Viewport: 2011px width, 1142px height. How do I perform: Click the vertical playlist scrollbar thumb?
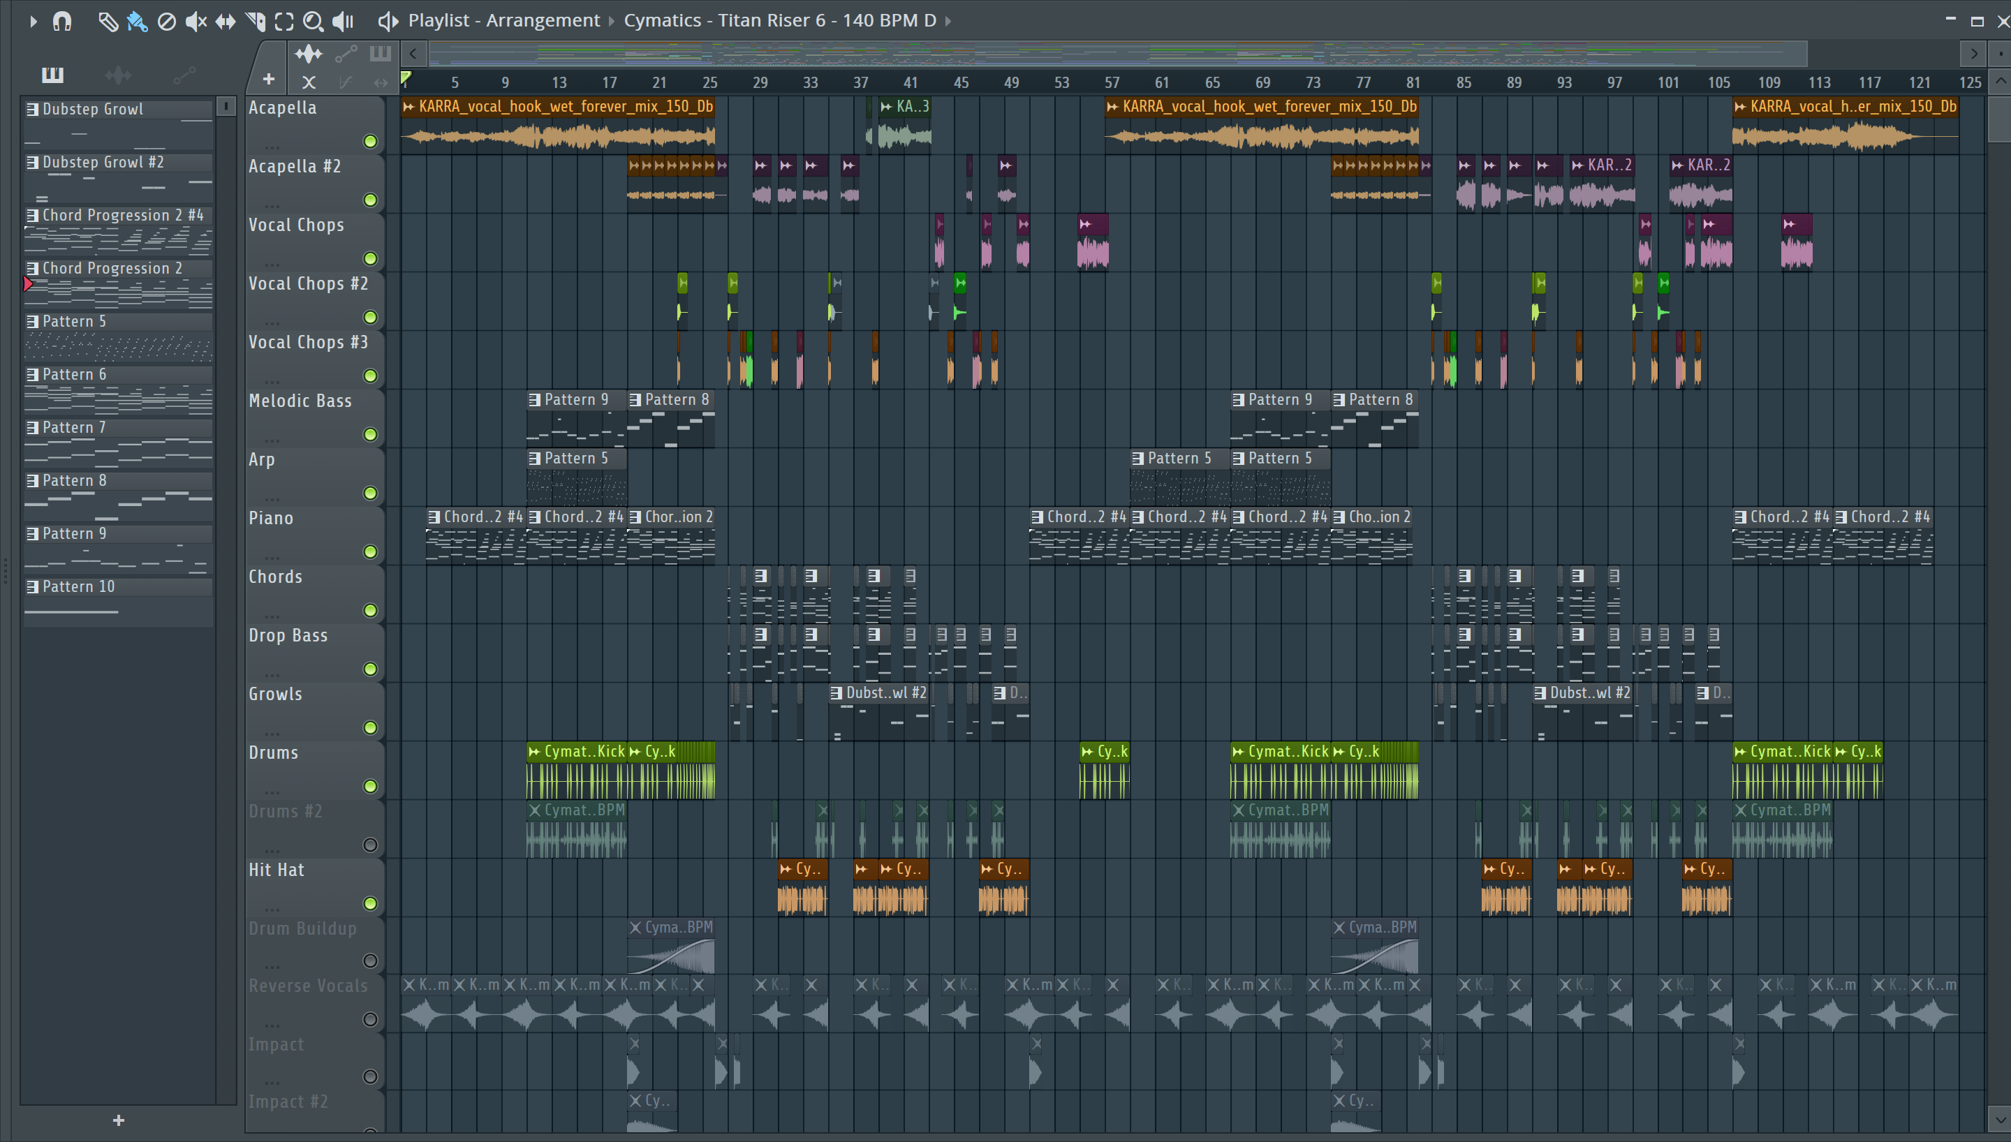pos(1999,119)
